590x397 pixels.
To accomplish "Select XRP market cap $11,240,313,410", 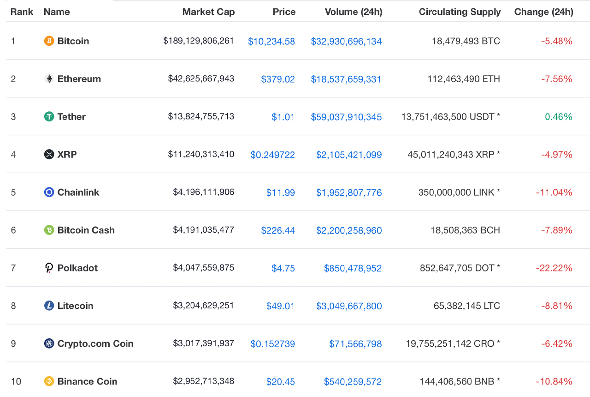I will [201, 155].
